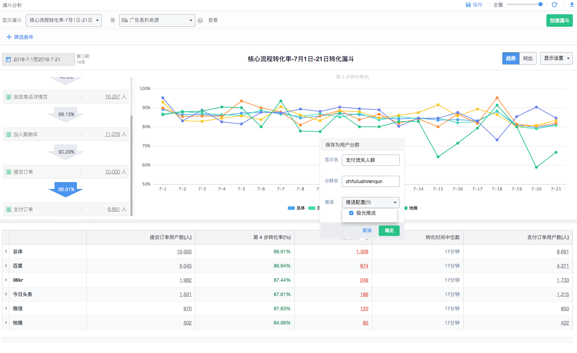Click the 850 paid orders value
The width and height of the screenshot is (577, 353).
(x=565, y=309)
